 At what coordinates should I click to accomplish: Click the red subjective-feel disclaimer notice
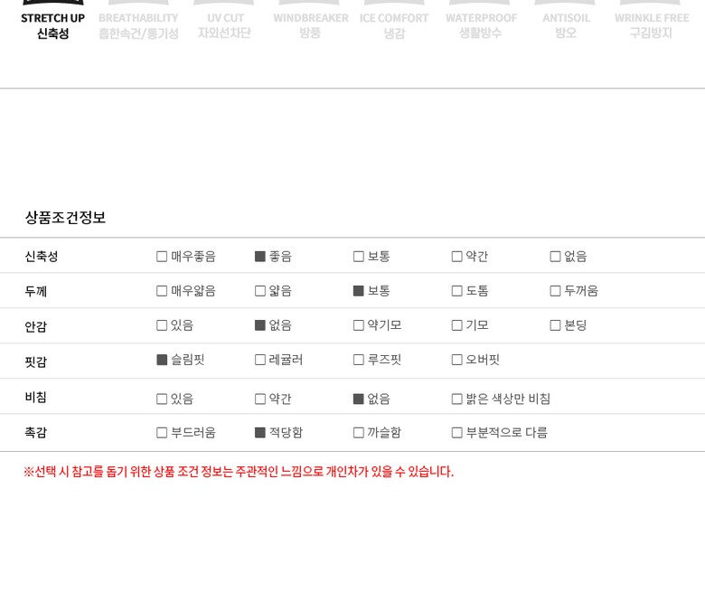click(x=239, y=472)
